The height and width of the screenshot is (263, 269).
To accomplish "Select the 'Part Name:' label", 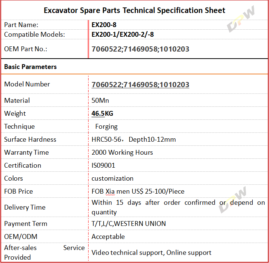I will [x=21, y=25].
